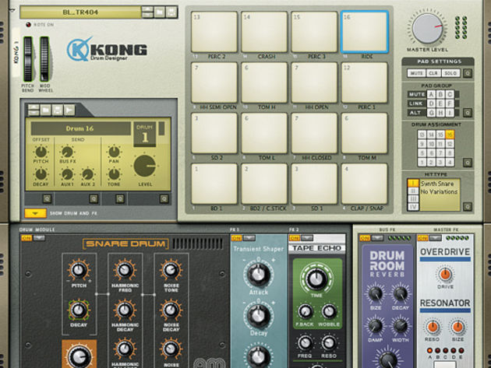The image size is (491, 368).
Task: Click the Snare Drum module title
Action: point(125,244)
